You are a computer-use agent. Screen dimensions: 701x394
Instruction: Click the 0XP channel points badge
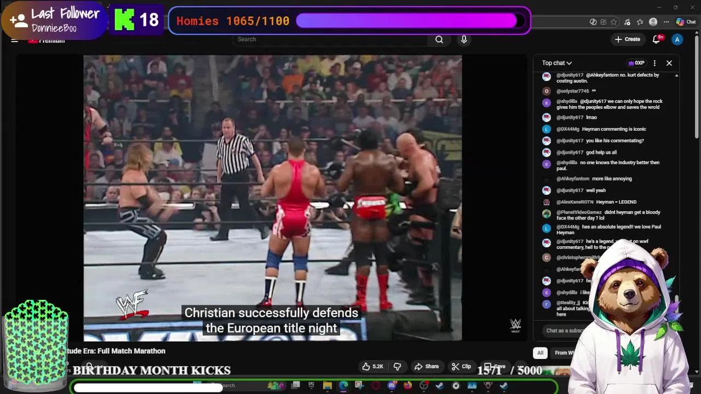636,63
